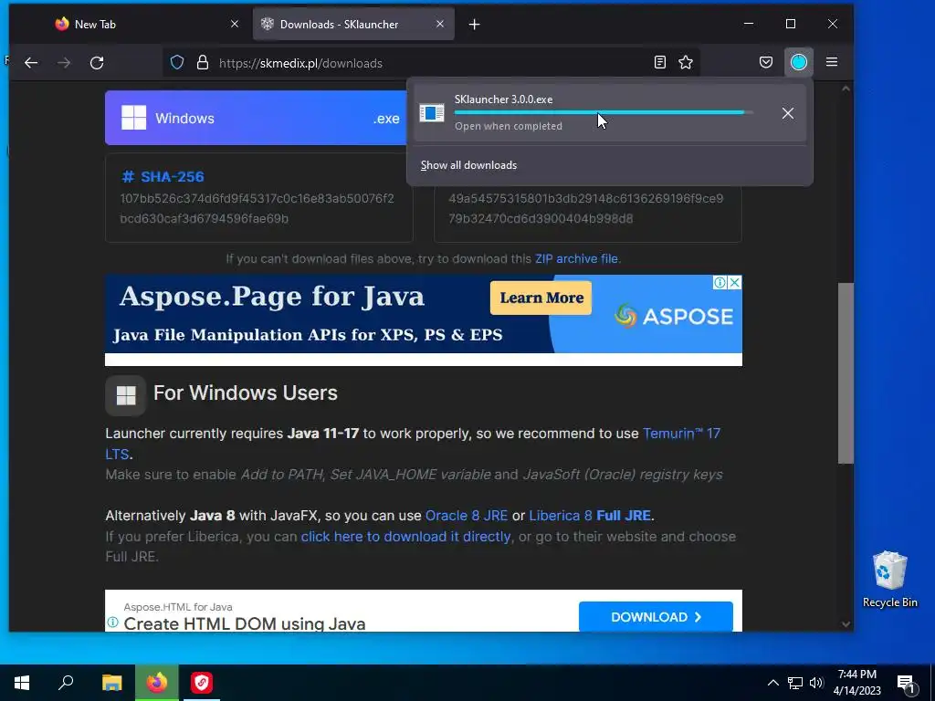Image resolution: width=935 pixels, height=701 pixels.
Task: Open taskbar search magnifier
Action: click(66, 683)
